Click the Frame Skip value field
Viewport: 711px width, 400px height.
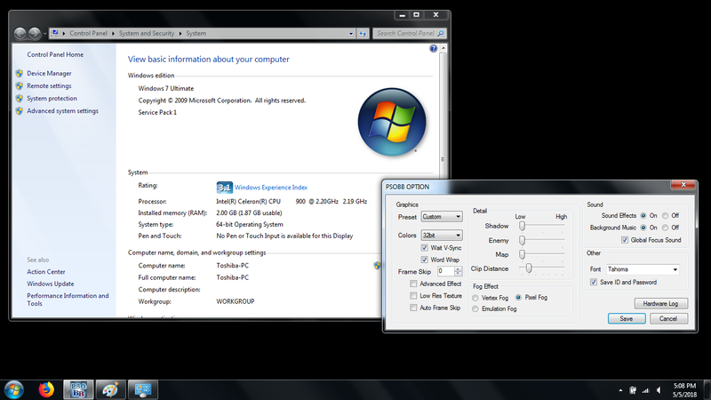click(446, 271)
